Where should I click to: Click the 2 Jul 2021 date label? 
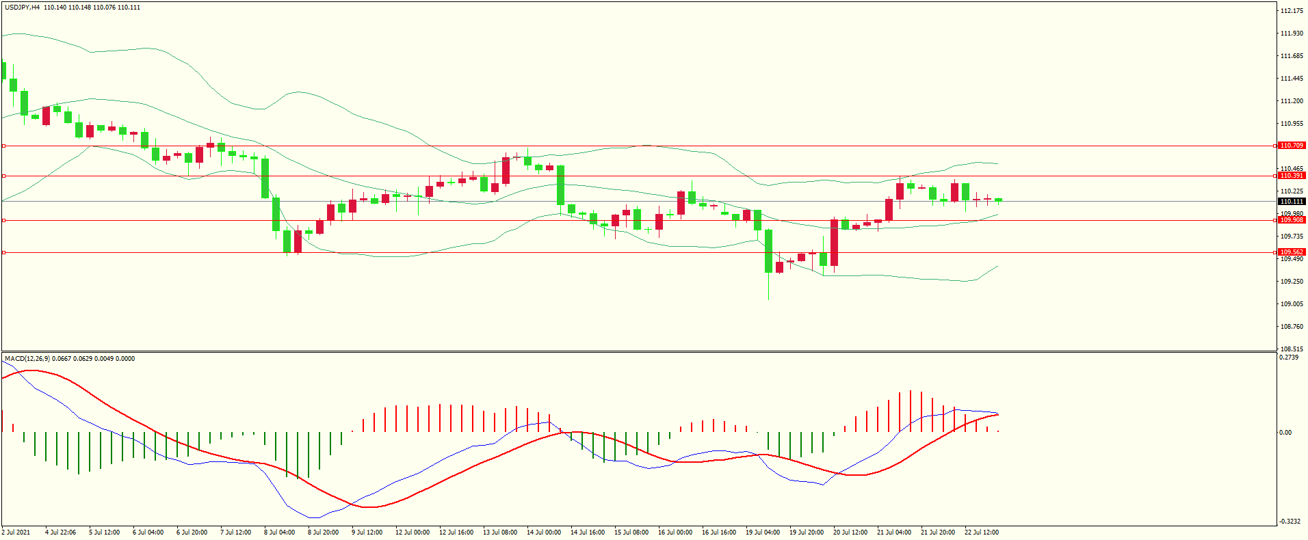pyautogui.click(x=16, y=532)
